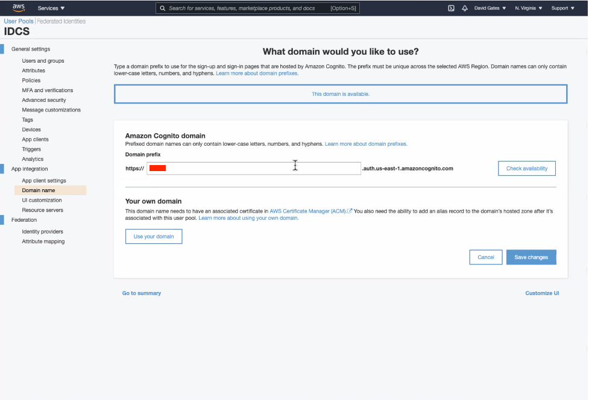Open Attributes settings
Image resolution: width=589 pixels, height=400 pixels.
(x=33, y=70)
